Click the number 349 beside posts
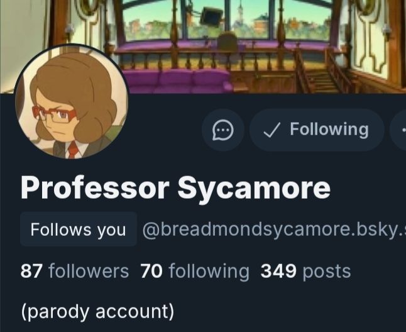Image resolution: width=406 pixels, height=332 pixels. 278,271
